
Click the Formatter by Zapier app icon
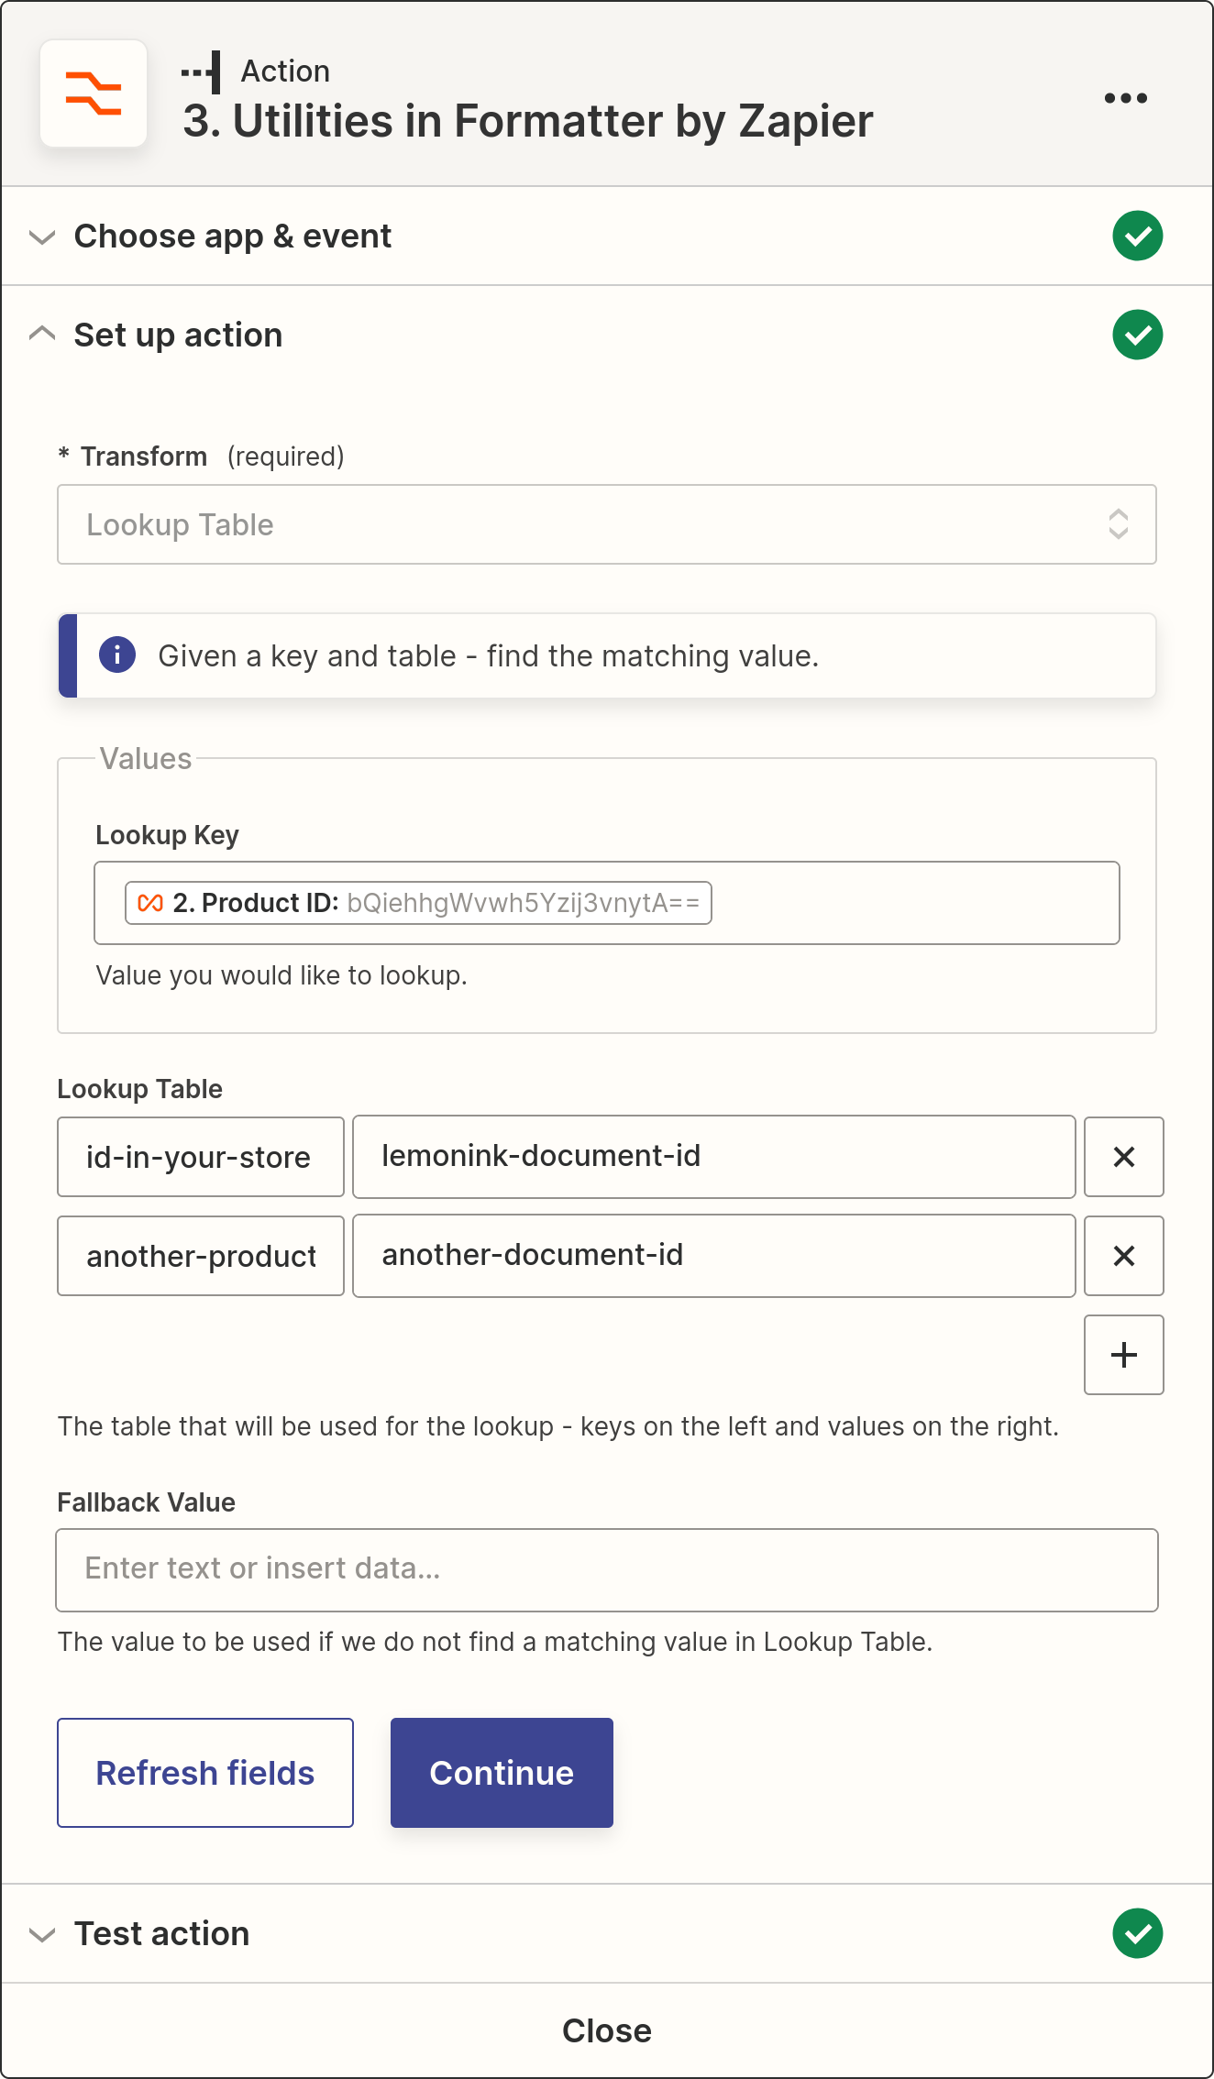pyautogui.click(x=94, y=93)
